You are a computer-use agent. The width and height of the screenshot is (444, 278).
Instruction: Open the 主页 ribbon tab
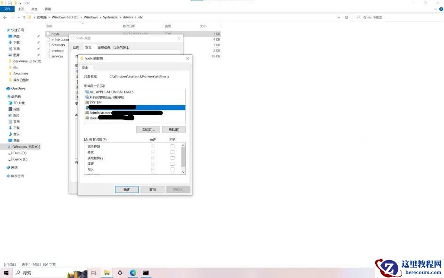21,9
